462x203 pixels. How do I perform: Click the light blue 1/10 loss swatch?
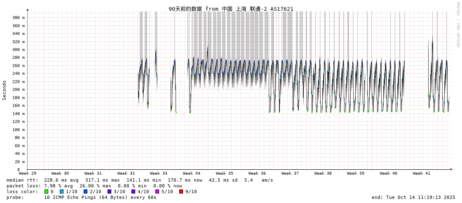point(61,191)
